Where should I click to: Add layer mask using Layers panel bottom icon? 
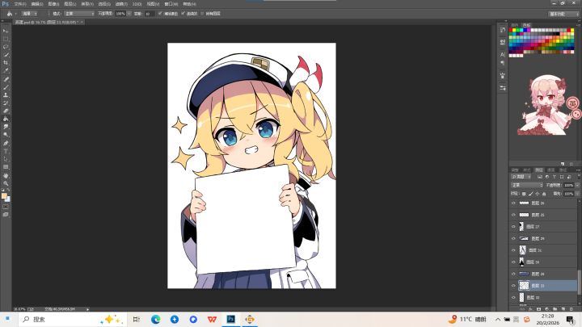tap(538, 308)
